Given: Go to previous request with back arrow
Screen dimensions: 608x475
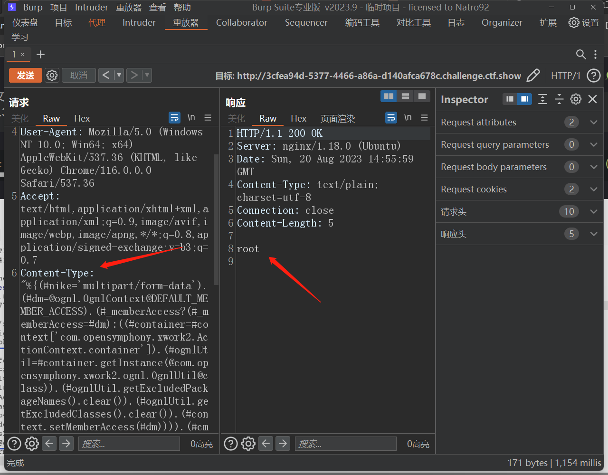Looking at the screenshot, I should 106,75.
